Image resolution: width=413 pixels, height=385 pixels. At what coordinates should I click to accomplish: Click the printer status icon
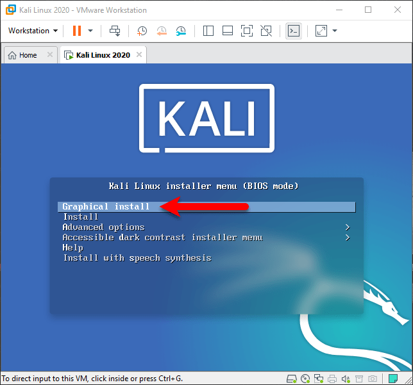[x=332, y=379]
